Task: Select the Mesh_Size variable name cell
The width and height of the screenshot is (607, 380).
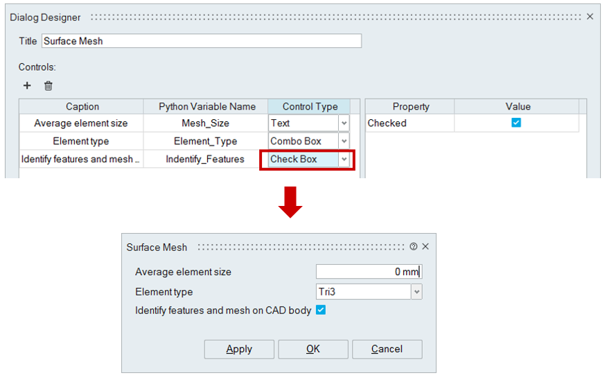Action: [x=205, y=123]
